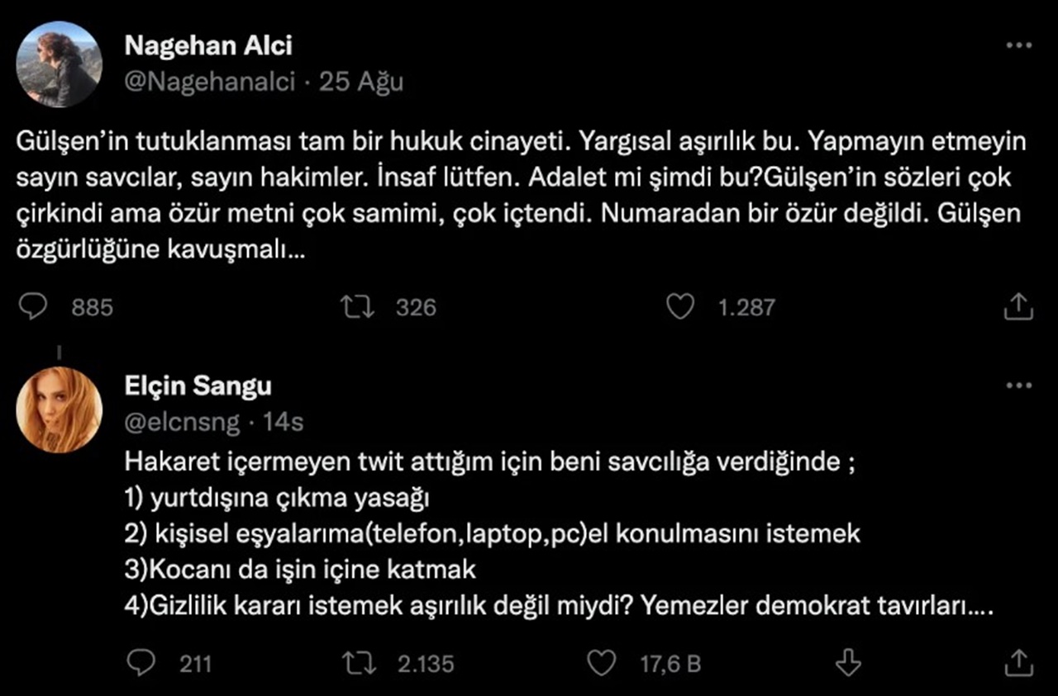Share Nagehan Alci's tweet
The width and height of the screenshot is (1058, 696).
coord(1018,308)
